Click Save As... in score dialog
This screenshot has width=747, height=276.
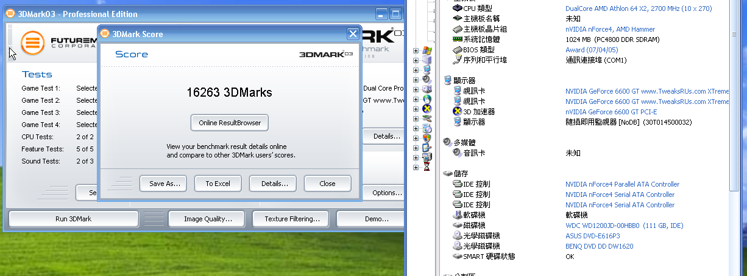pyautogui.click(x=163, y=184)
